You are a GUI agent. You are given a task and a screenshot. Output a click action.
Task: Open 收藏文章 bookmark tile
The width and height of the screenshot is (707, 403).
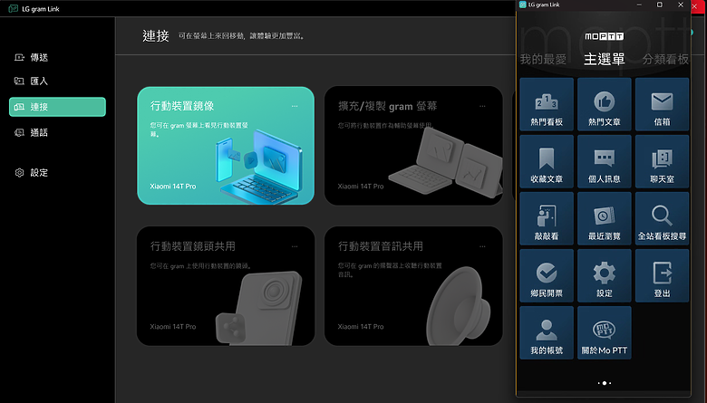pyautogui.click(x=547, y=161)
